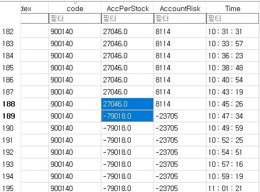Click the AccountRisk 8114 cell in row 185
This screenshot has height=192, width=260.
click(180, 68)
